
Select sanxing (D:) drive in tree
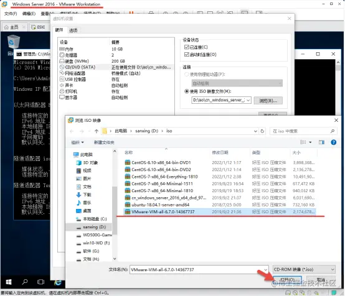click(x=91, y=227)
